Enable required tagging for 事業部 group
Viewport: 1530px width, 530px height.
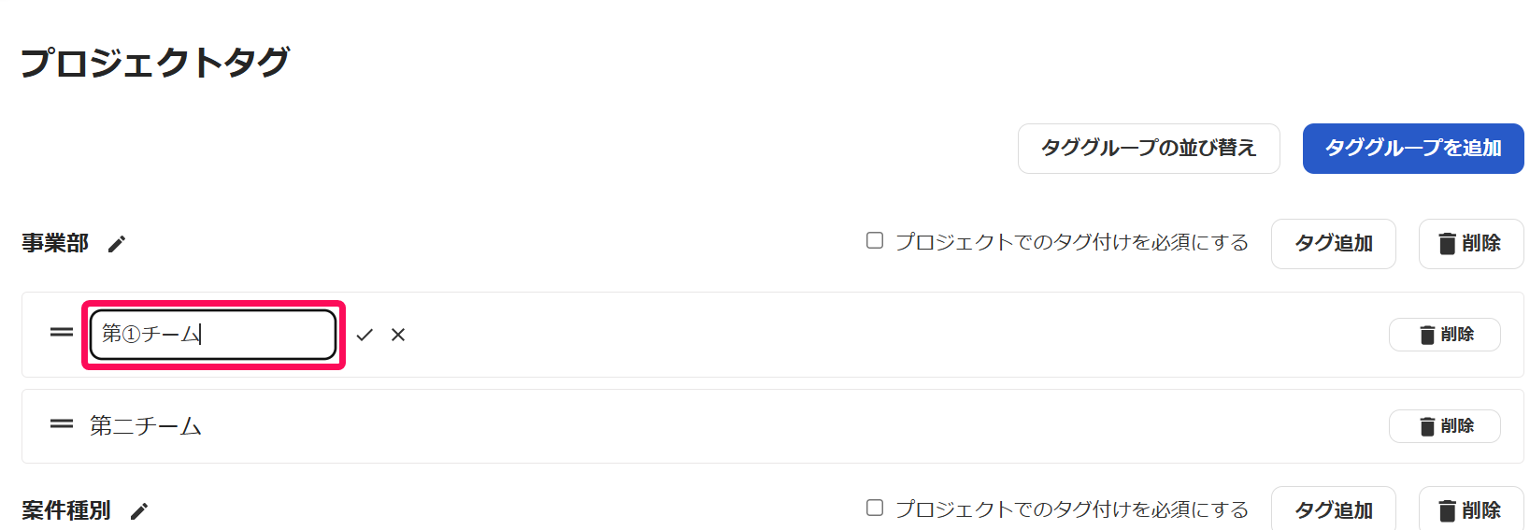click(875, 241)
